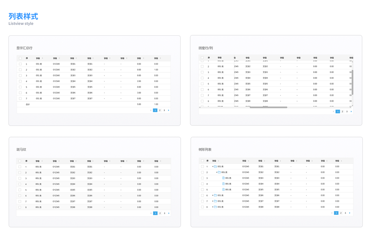This screenshot has width=372, height=241.
Task: Click sort arrows of G12345 column in 显示汇总行
Action: (59, 58)
